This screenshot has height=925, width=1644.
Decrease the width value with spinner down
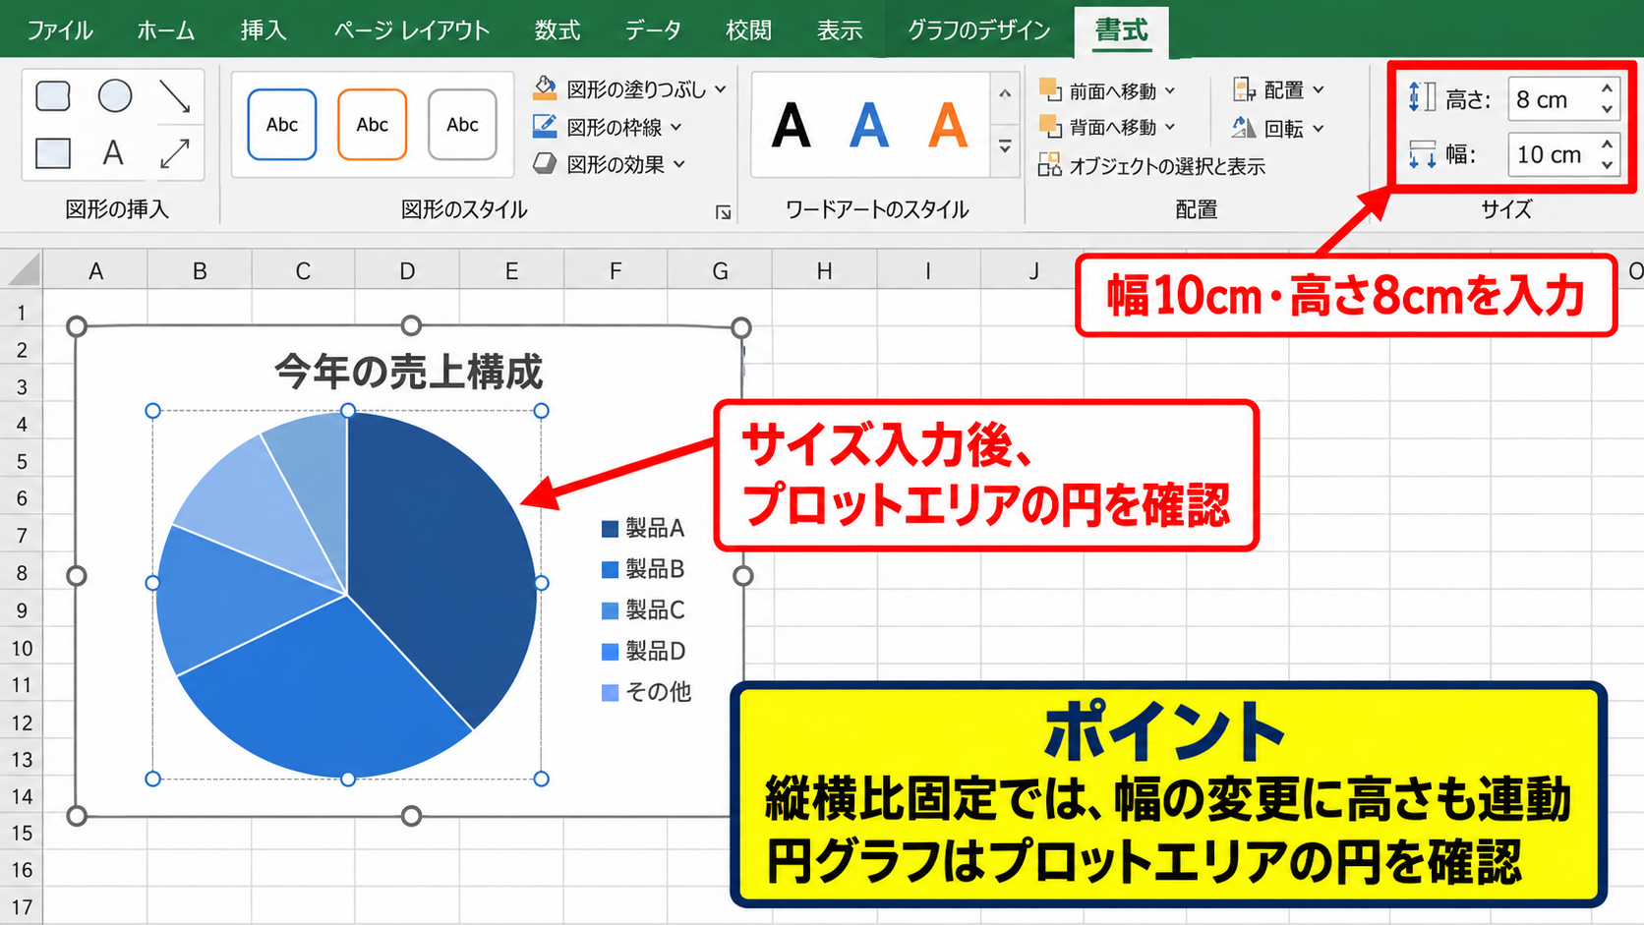tap(1607, 165)
